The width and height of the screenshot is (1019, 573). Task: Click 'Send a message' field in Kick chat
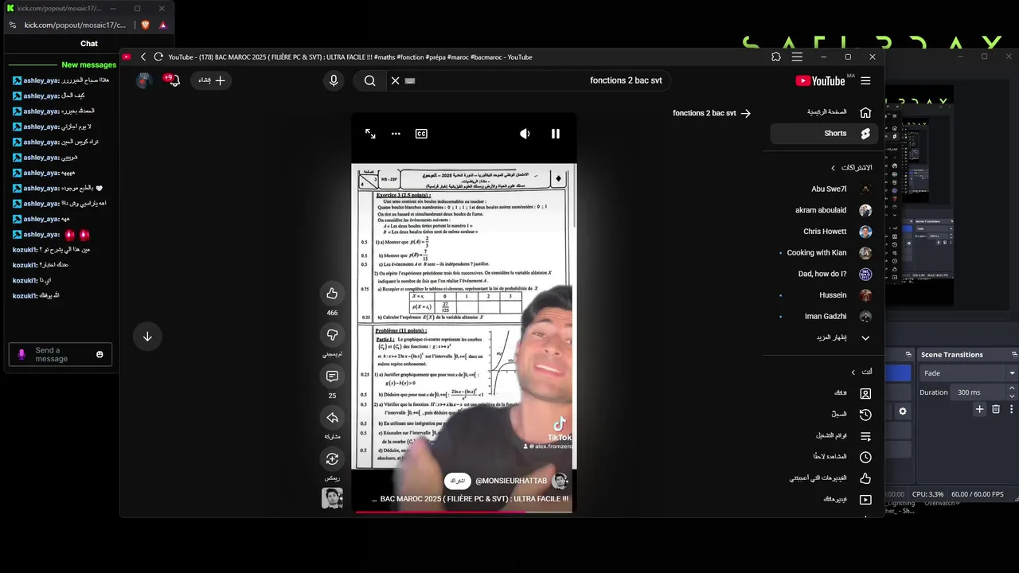click(61, 354)
